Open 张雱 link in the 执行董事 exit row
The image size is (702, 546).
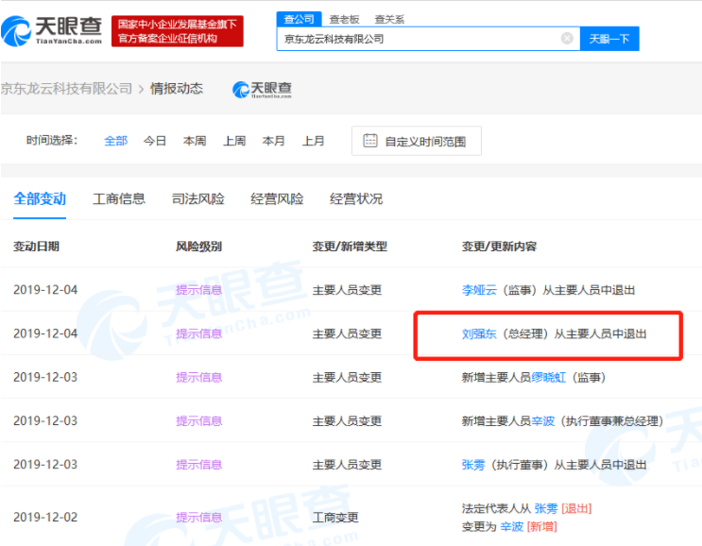(473, 465)
